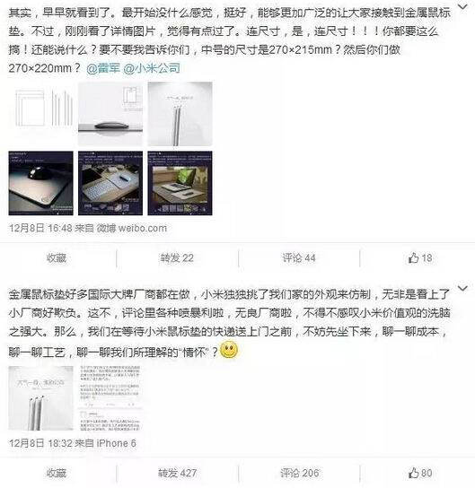Open the thumbnail of mouse on metal pad
The image size is (475, 488).
pyautogui.click(x=110, y=114)
